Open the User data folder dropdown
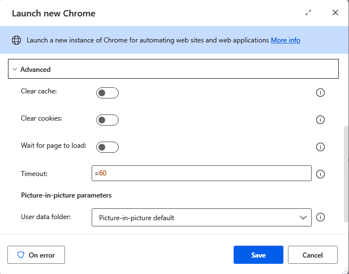349x274 pixels. [201, 217]
